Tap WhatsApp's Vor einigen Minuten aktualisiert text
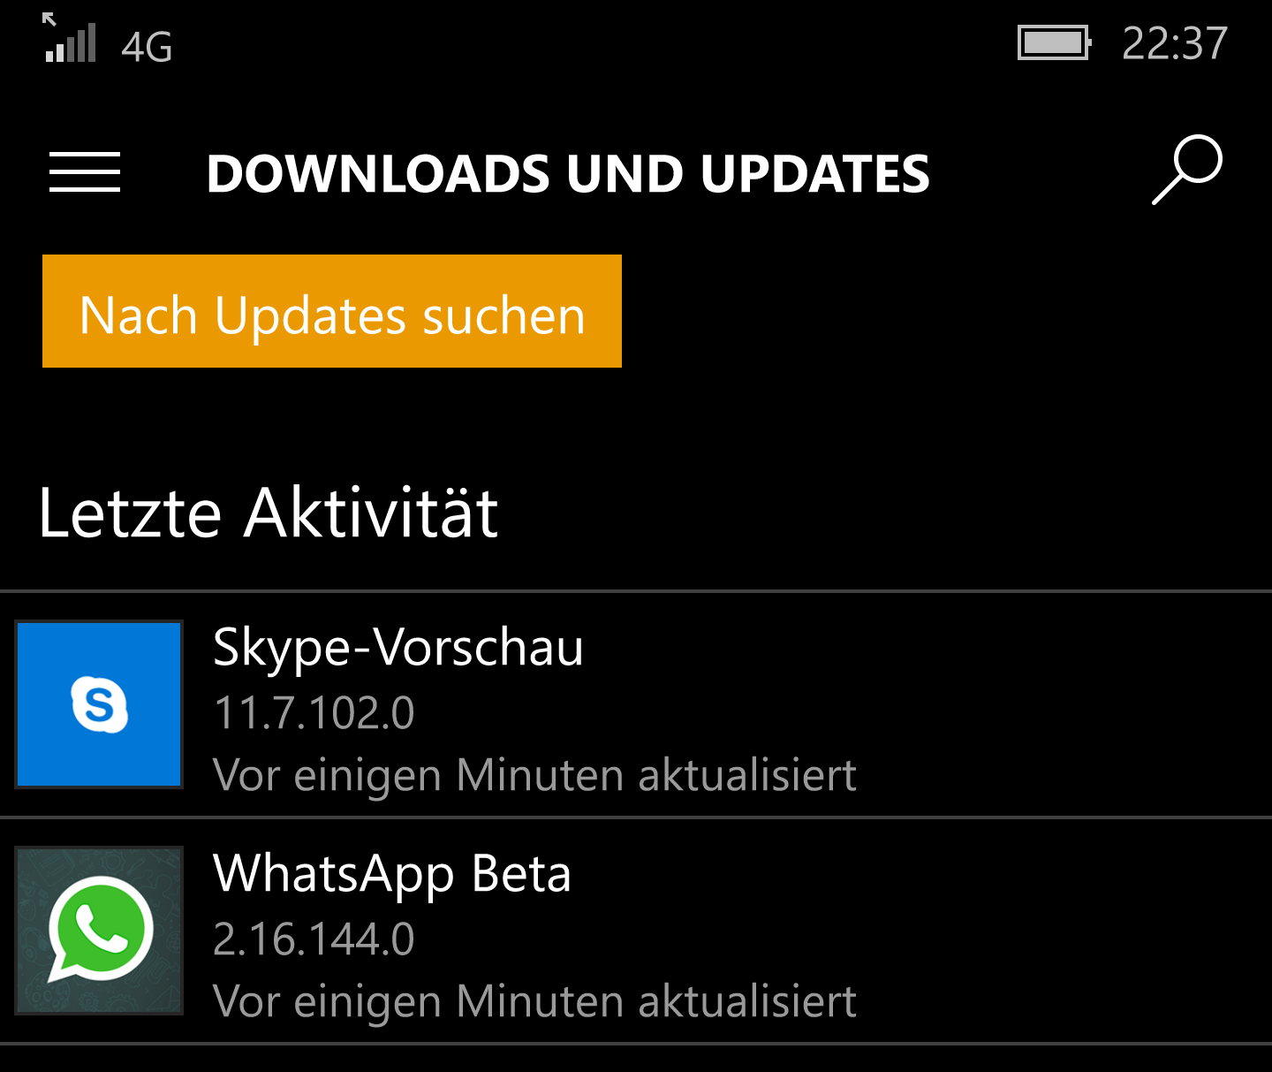The width and height of the screenshot is (1272, 1072). [x=534, y=1002]
